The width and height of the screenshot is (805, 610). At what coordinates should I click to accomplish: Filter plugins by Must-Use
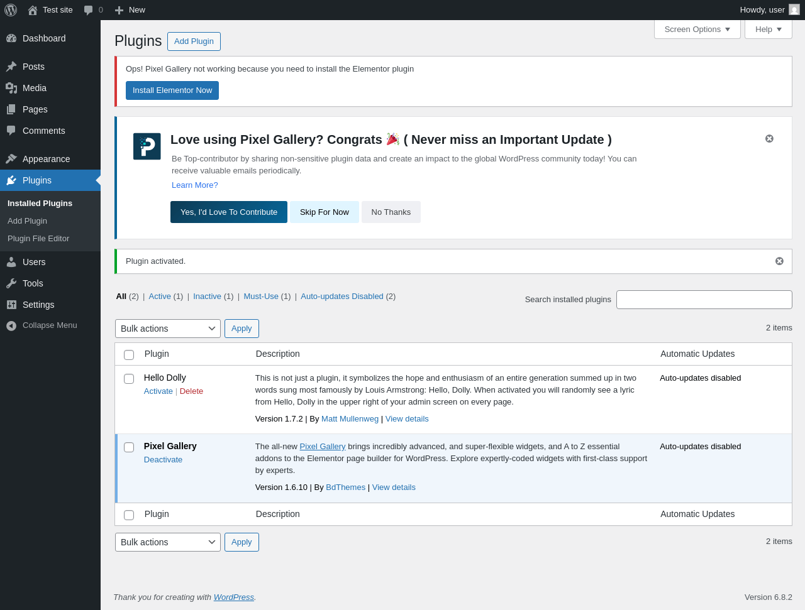261,297
